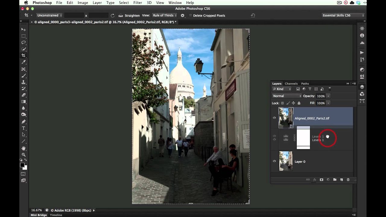
Task: Delete the selected layer with trash icon
Action: (x=348, y=180)
